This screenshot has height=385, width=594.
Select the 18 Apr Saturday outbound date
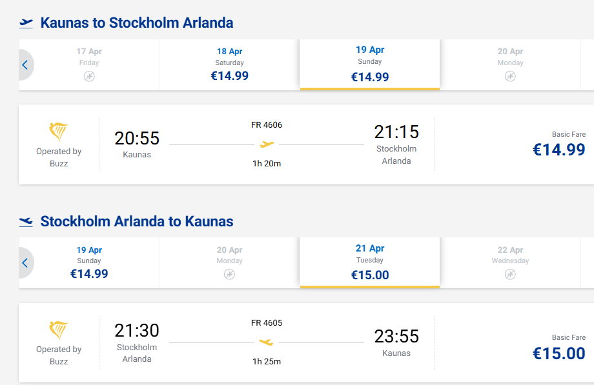229,64
